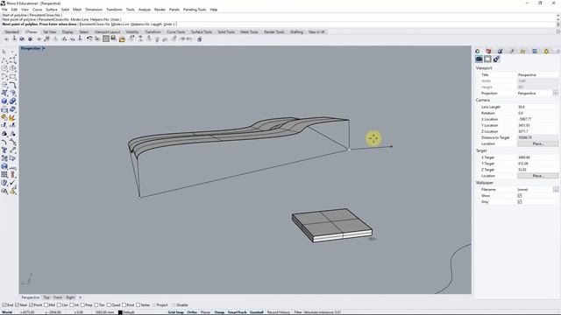
Task: Click the third properties sub-icon beside square
Action: [x=496, y=59]
